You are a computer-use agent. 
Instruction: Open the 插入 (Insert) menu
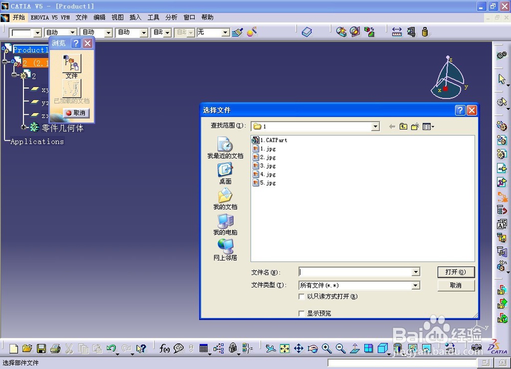pyautogui.click(x=135, y=17)
